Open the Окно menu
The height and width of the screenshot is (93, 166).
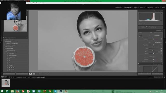37,3
